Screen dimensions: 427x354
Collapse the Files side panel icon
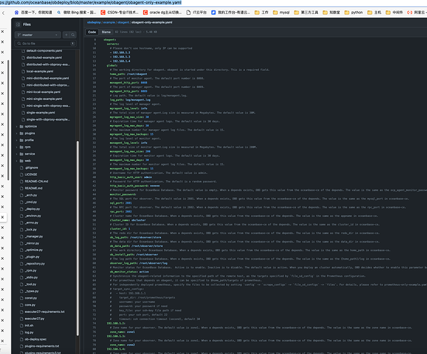coord(18,25)
